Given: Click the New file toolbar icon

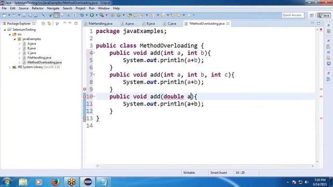Looking at the screenshot, I should click(5, 15).
